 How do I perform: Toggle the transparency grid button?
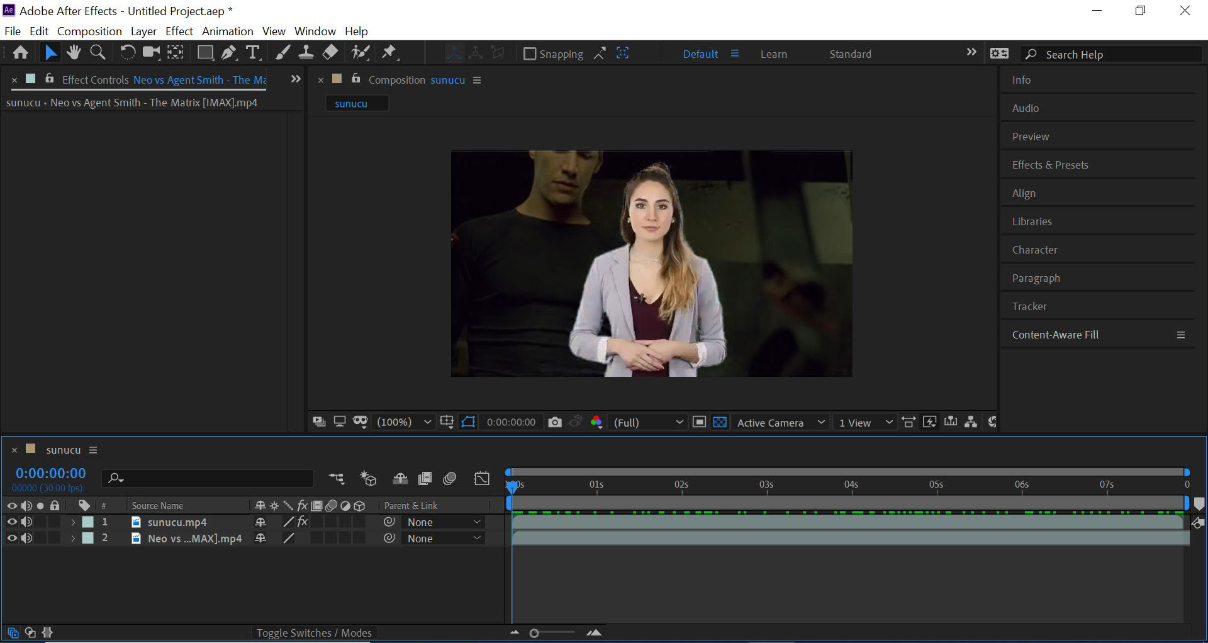point(720,422)
